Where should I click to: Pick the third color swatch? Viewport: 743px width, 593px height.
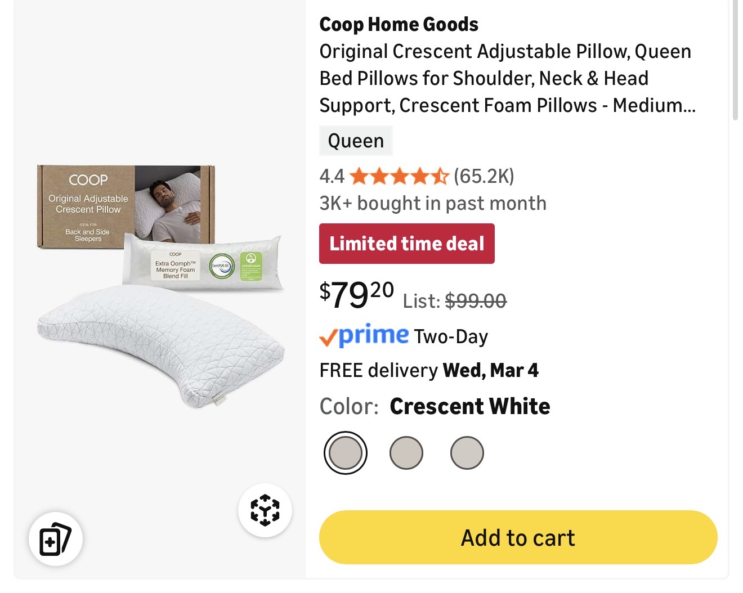(x=467, y=453)
